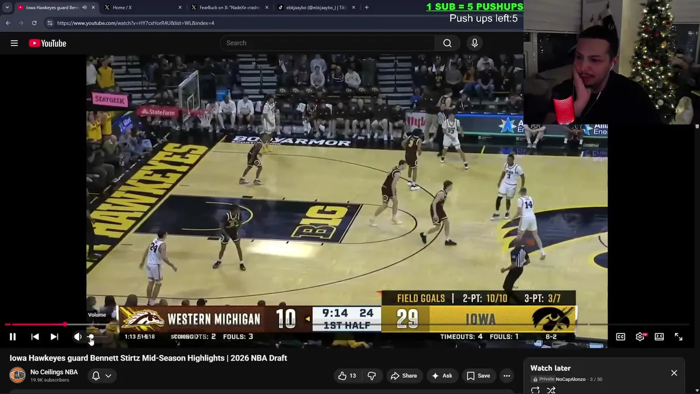Click the Ask button
This screenshot has height=394, width=700.
point(441,375)
